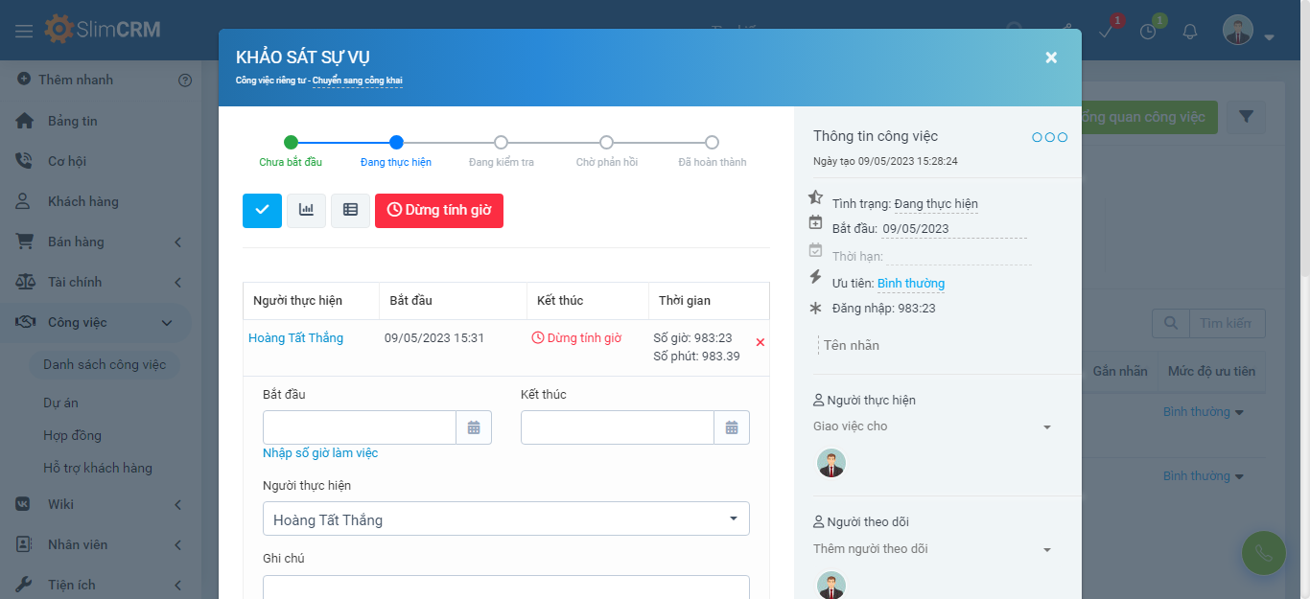Image resolution: width=1310 pixels, height=599 pixels.
Task: Click the Nhập số giờ làm việc link
Action: pyautogui.click(x=320, y=453)
